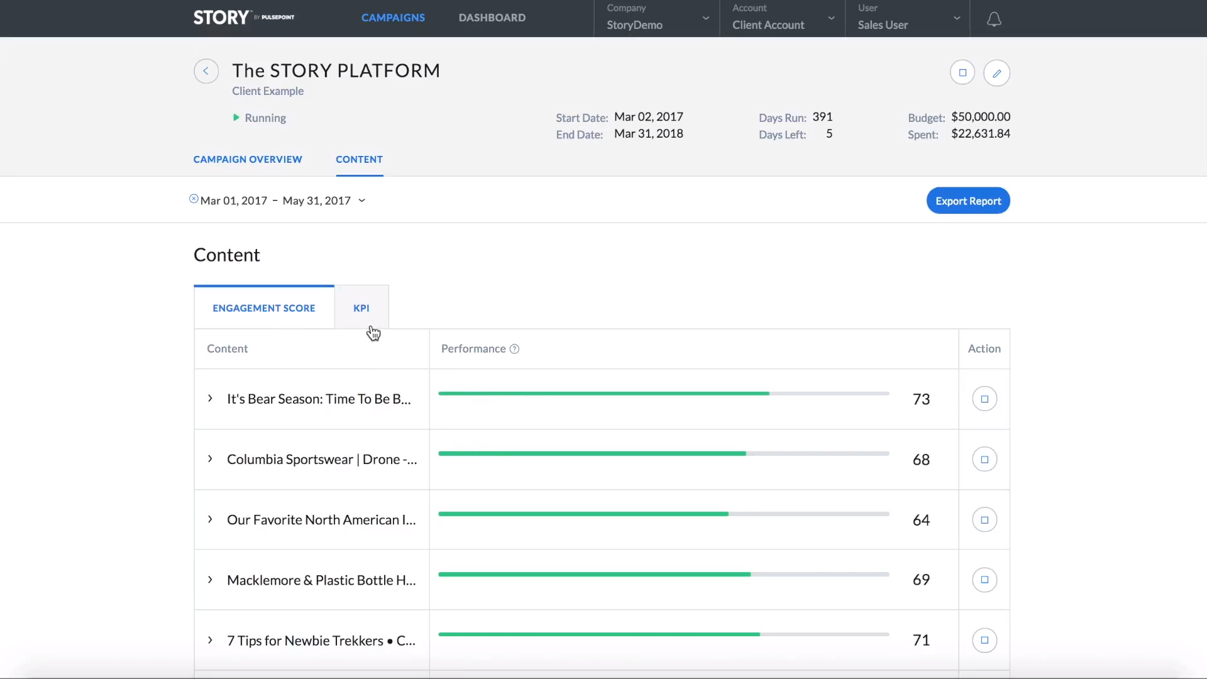Click the green Running status play icon
Image resolution: width=1207 pixels, height=679 pixels.
[236, 118]
